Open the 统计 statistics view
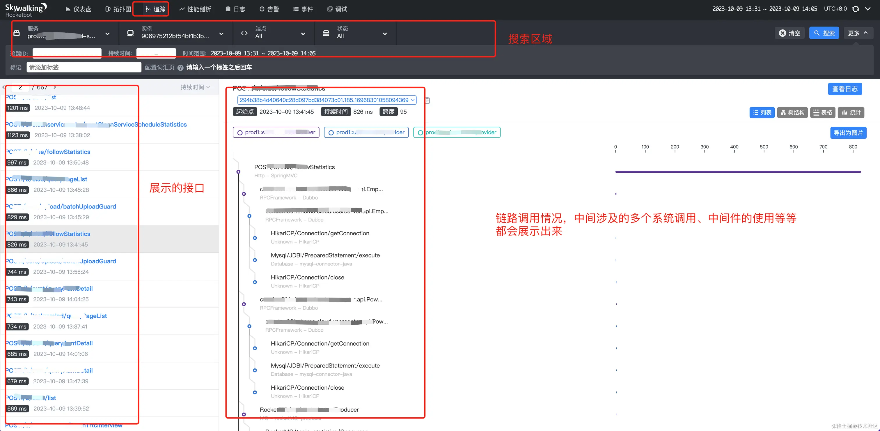Viewport: 880px width, 431px height. pos(851,112)
